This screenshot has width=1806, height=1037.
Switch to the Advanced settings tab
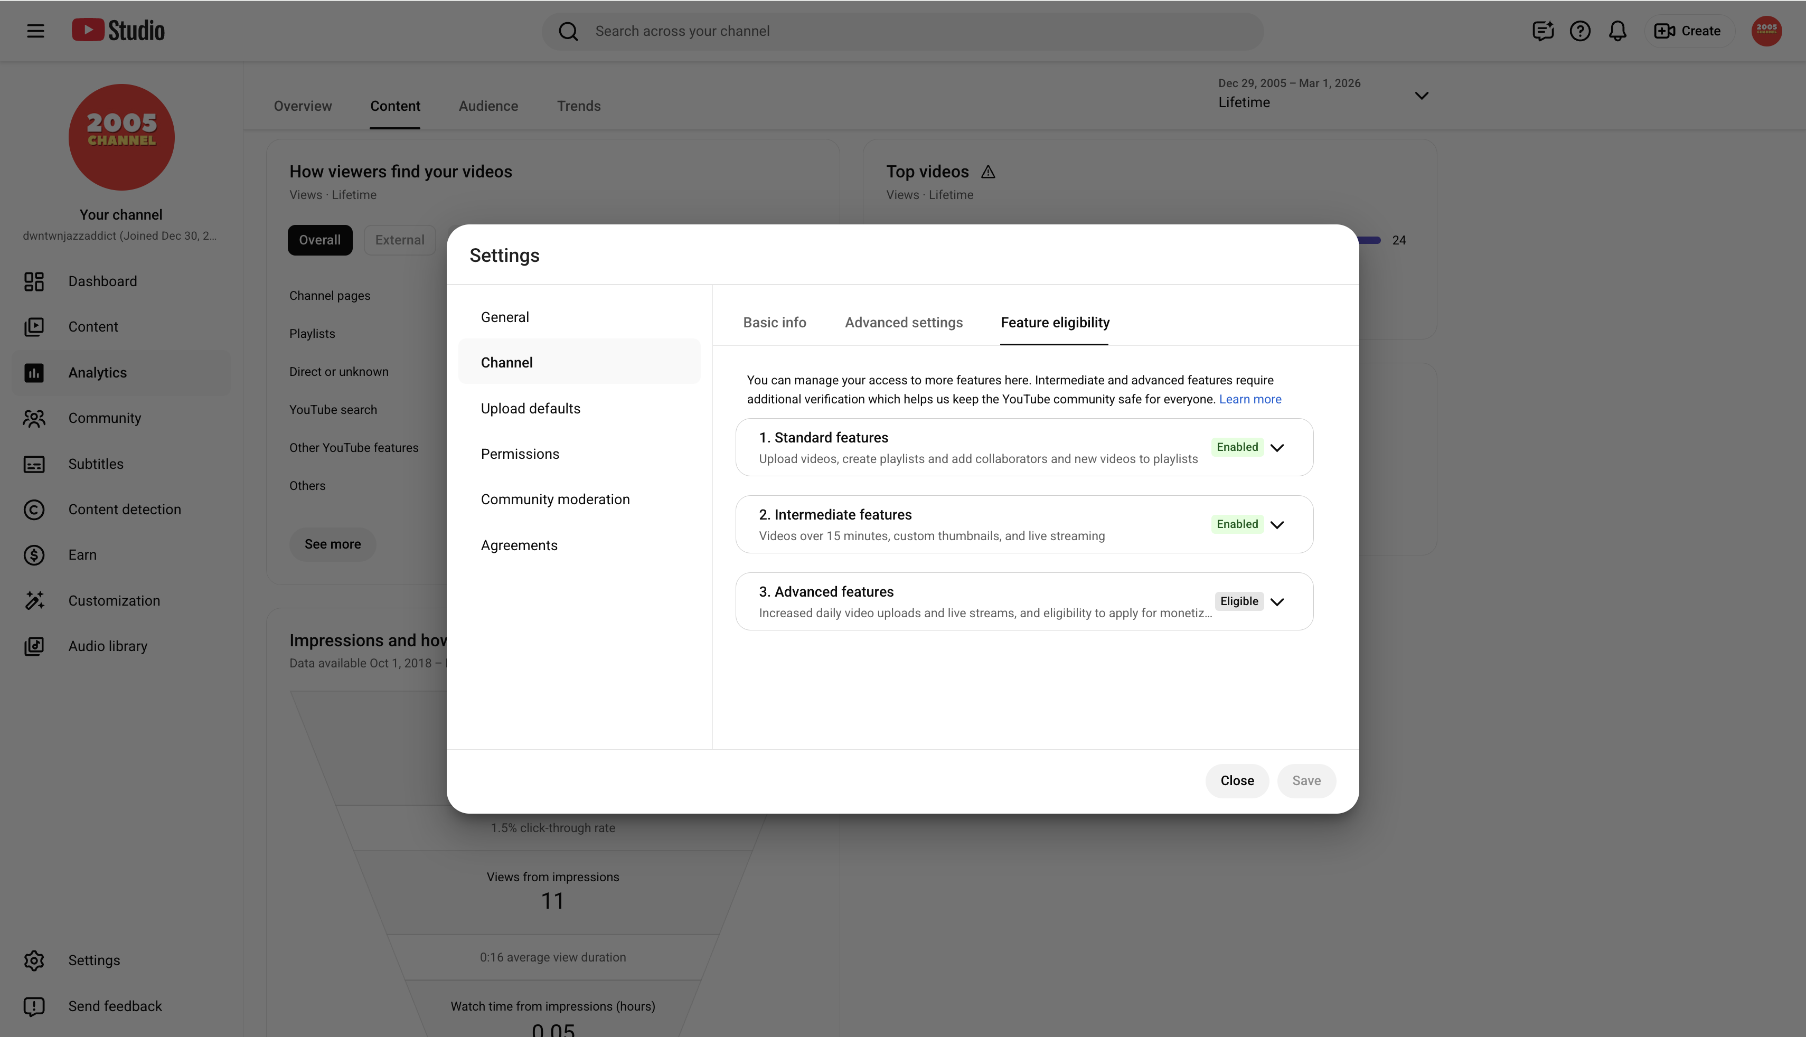(x=904, y=323)
